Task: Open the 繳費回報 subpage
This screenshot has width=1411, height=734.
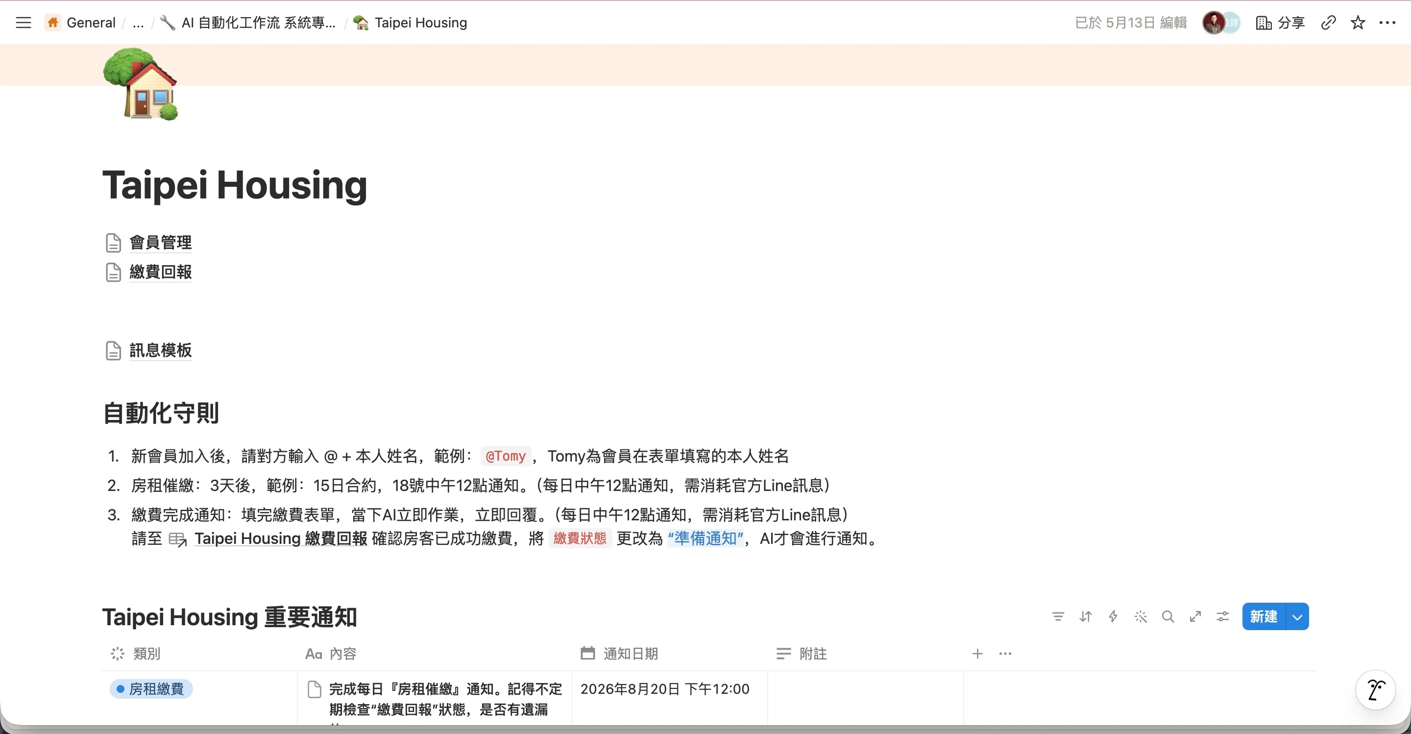Action: coord(161,271)
